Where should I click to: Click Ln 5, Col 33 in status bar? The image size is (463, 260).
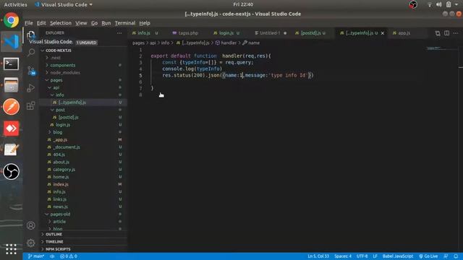pos(318,256)
